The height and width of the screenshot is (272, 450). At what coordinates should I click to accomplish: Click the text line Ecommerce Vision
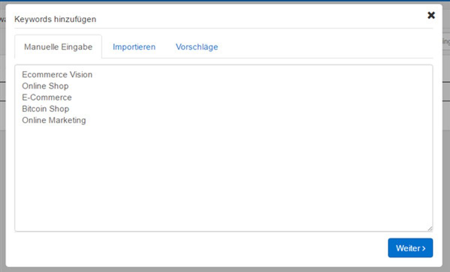click(x=57, y=75)
